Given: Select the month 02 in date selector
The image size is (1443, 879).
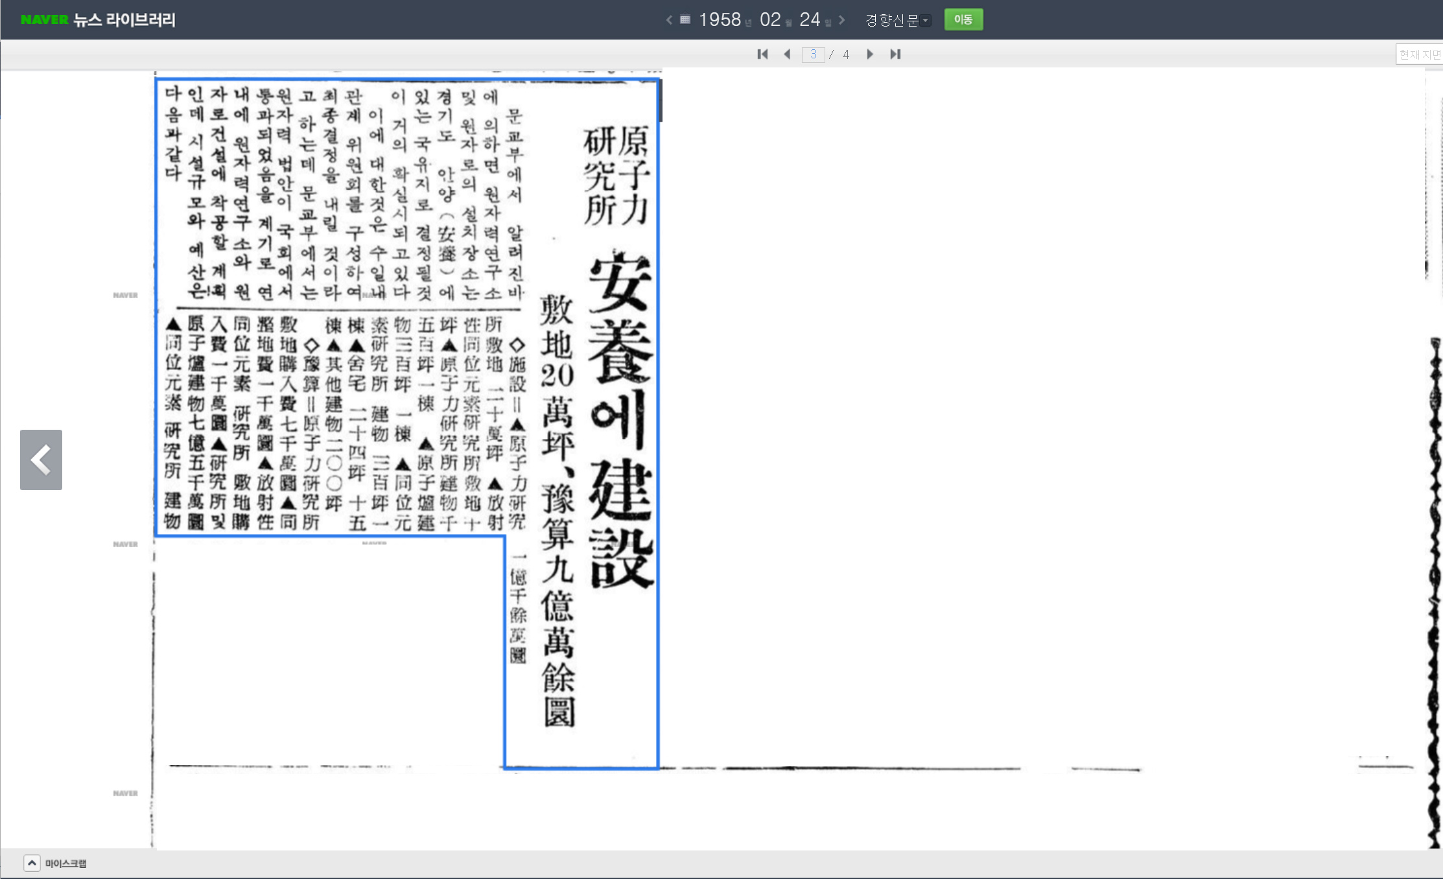Looking at the screenshot, I should (x=770, y=20).
